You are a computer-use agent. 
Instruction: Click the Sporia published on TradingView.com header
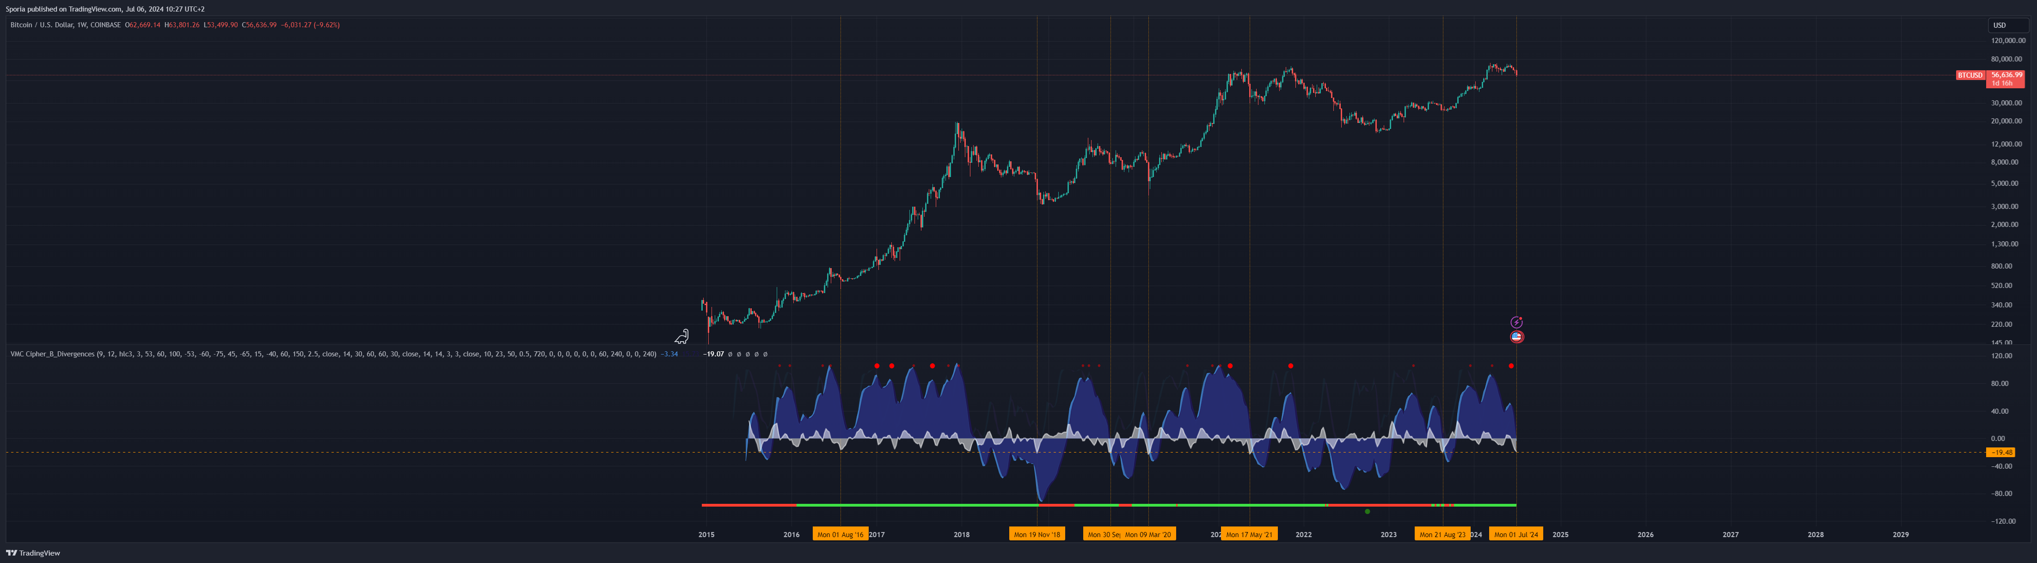tap(105, 9)
